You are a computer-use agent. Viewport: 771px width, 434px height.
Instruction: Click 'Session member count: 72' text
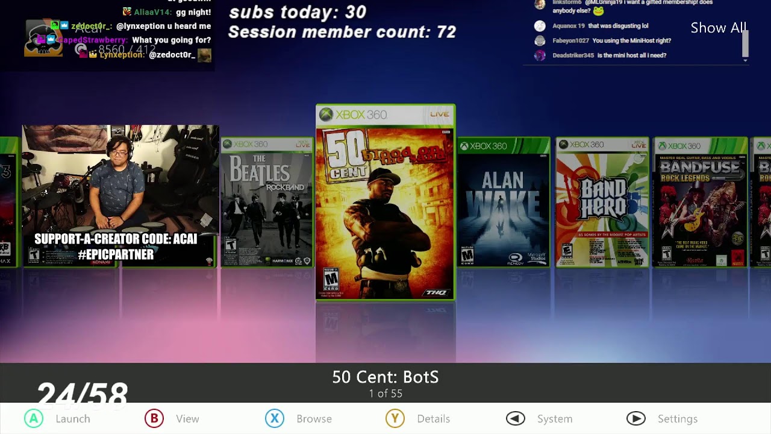342,32
